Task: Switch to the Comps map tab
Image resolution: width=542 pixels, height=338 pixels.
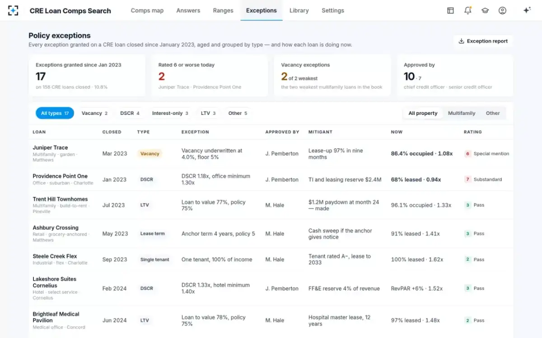Action: coord(147,10)
